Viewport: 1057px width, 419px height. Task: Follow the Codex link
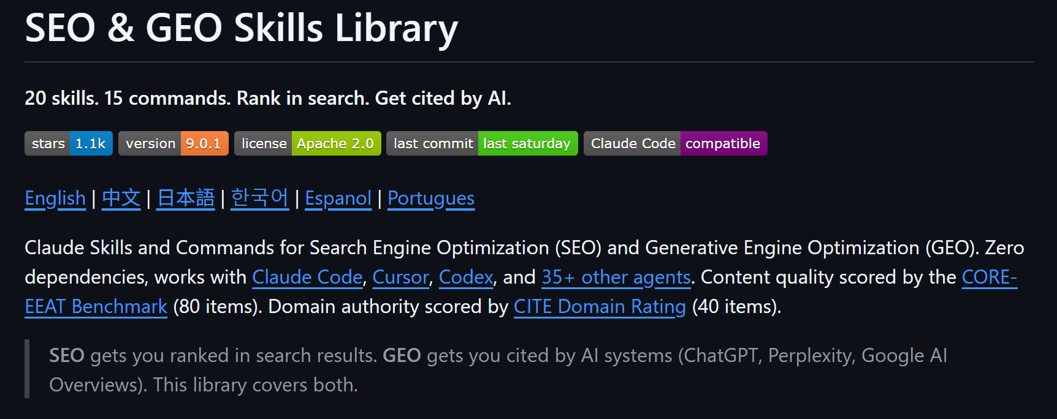coord(466,277)
